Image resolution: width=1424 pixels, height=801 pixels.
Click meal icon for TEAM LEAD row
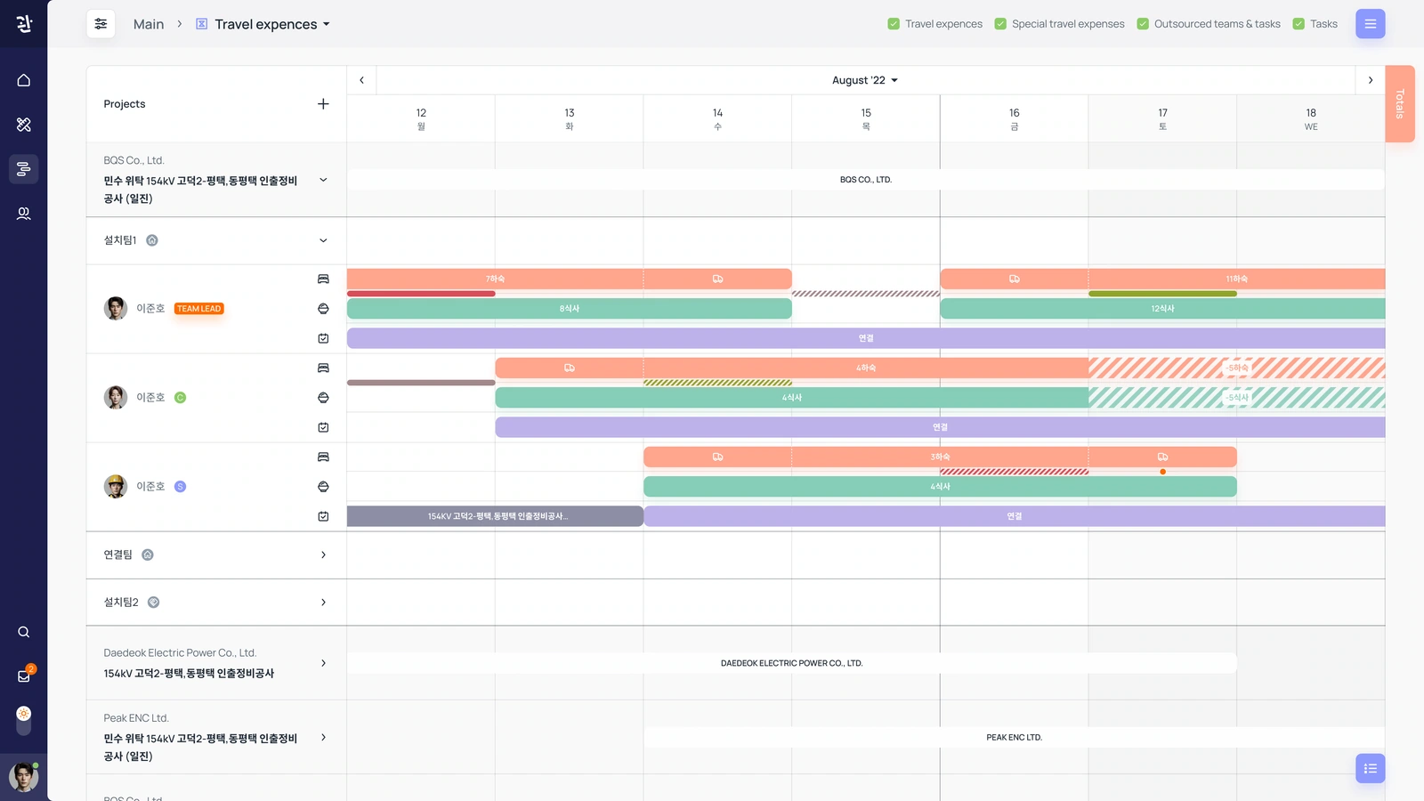323,309
